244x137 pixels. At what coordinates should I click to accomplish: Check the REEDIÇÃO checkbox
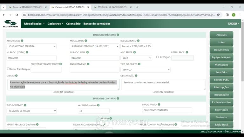pos(158,57)
